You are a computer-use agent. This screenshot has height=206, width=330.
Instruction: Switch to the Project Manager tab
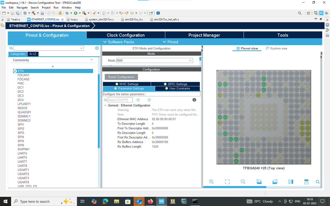204,35
